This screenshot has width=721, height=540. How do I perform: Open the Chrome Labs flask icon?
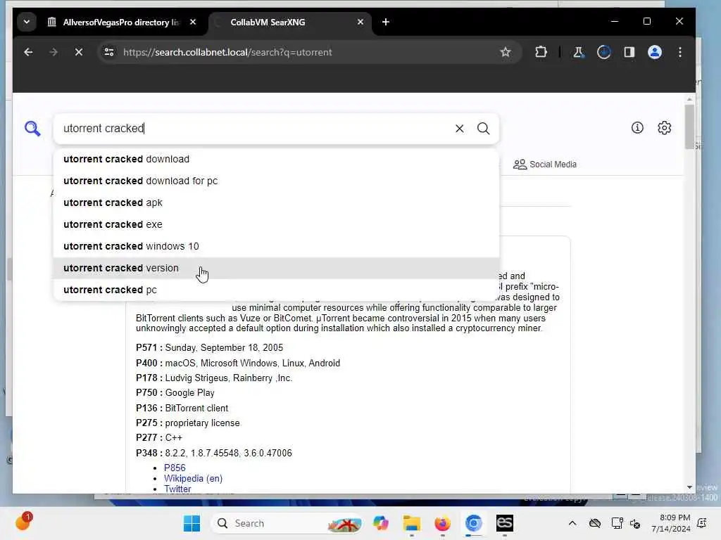(x=579, y=52)
